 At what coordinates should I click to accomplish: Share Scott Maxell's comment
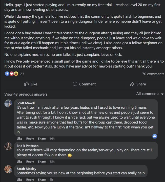pyautogui.click(x=42, y=139)
